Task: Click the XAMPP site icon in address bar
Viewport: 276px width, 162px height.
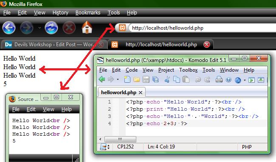Action: pyautogui.click(x=122, y=28)
